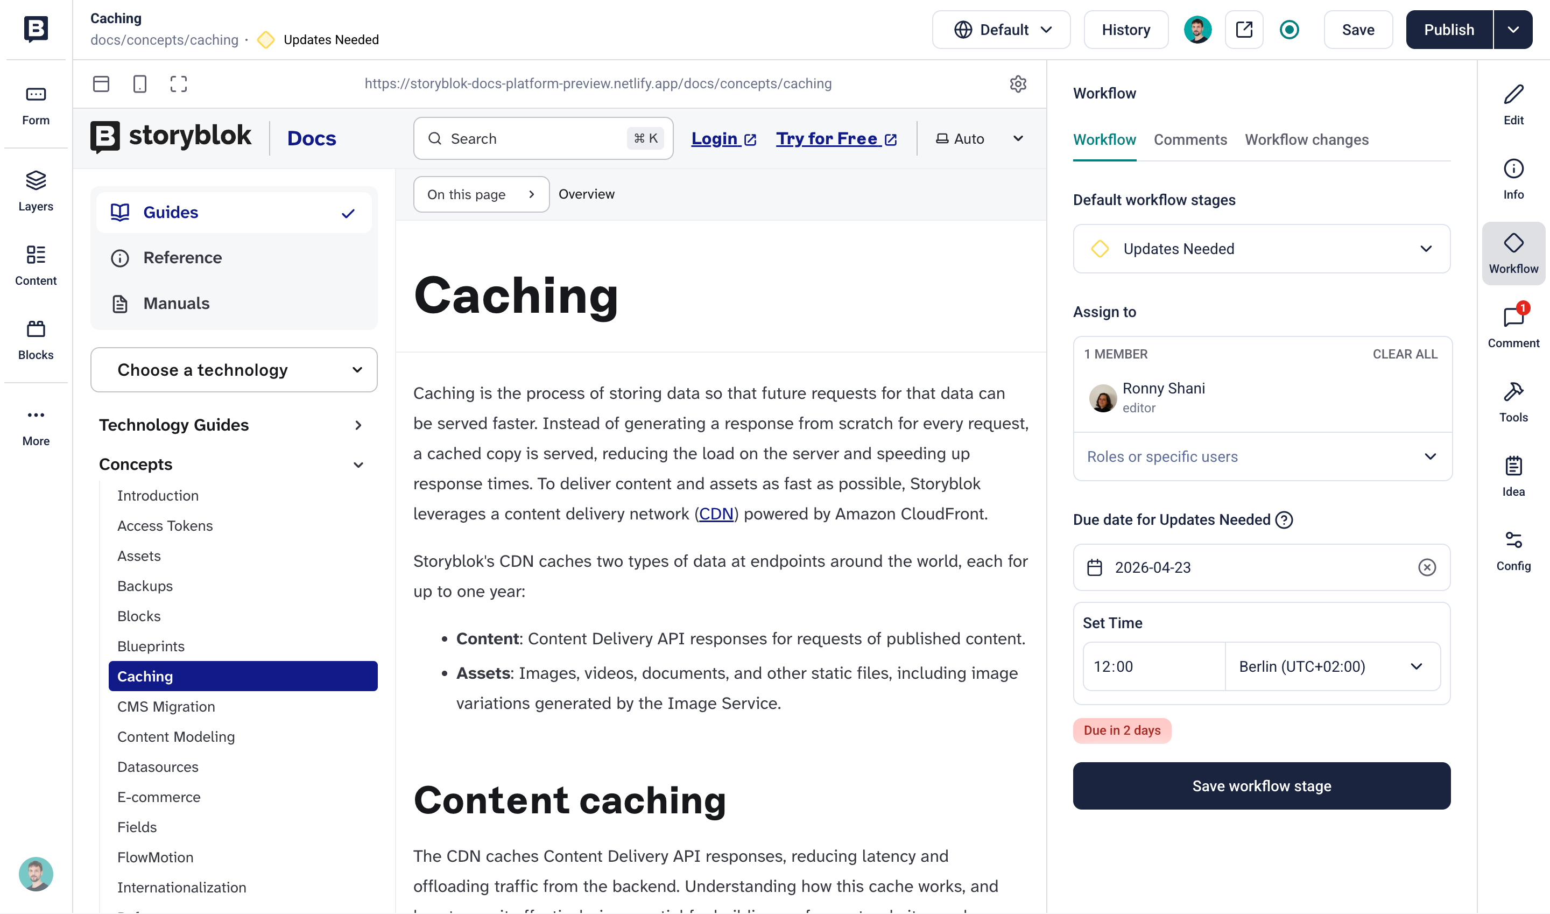Click CLEAR ALL assigned members
This screenshot has height=914, width=1550.
(x=1404, y=354)
